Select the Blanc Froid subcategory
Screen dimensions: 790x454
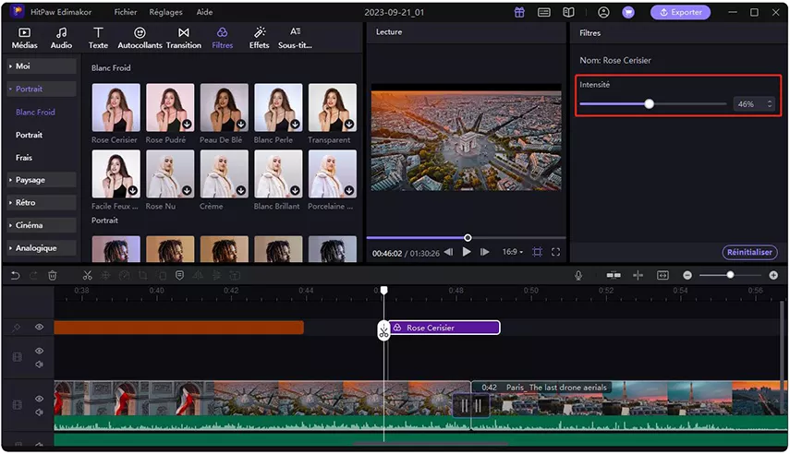35,113
